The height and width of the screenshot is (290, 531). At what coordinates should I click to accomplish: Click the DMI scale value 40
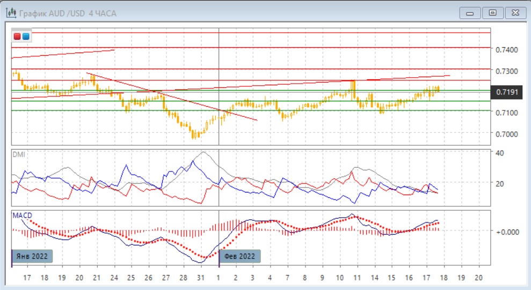point(499,153)
